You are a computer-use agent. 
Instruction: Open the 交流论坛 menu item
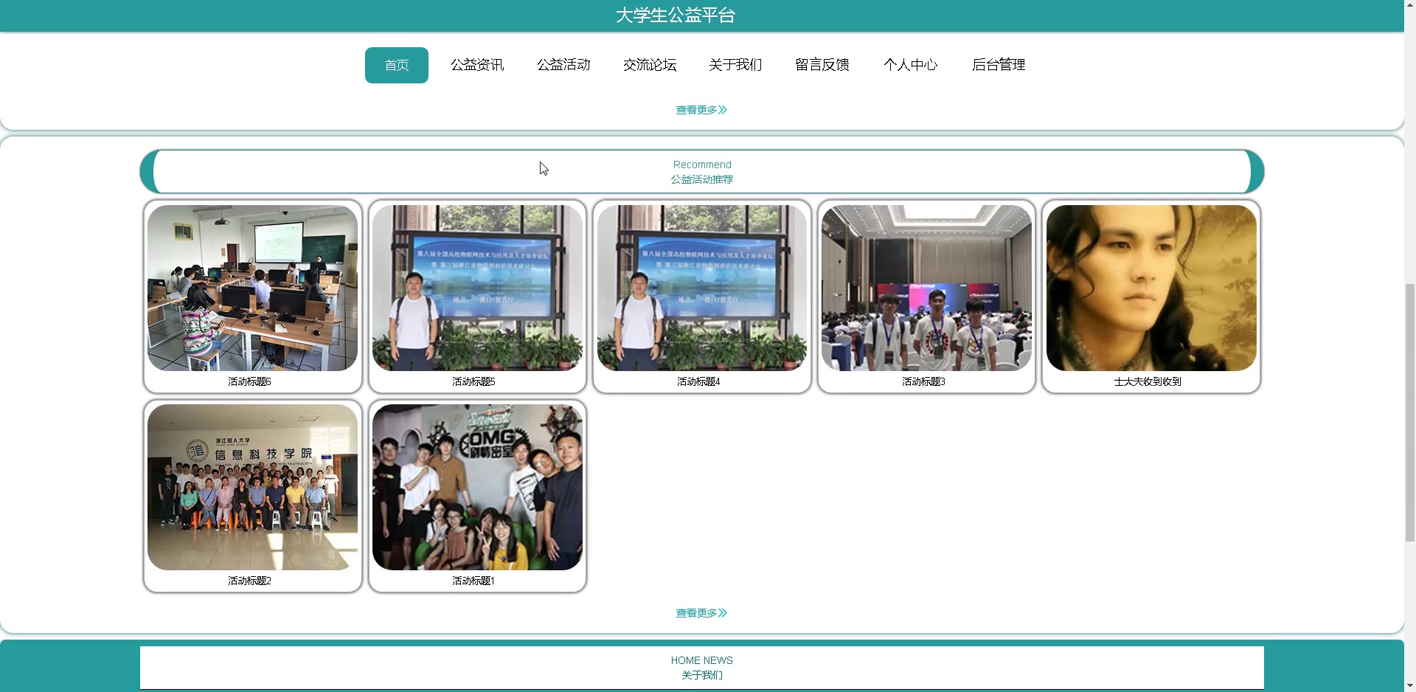(x=649, y=65)
